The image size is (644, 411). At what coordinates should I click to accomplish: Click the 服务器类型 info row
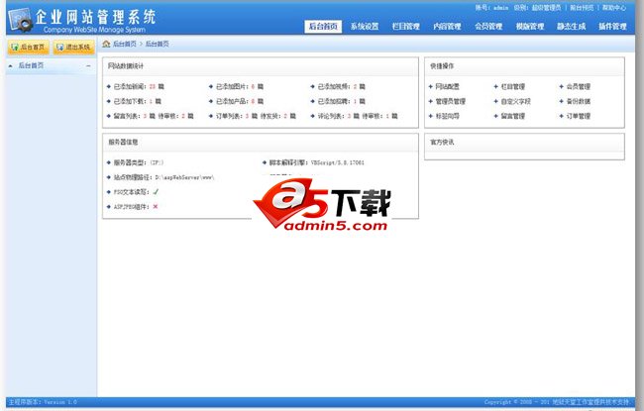(139, 162)
